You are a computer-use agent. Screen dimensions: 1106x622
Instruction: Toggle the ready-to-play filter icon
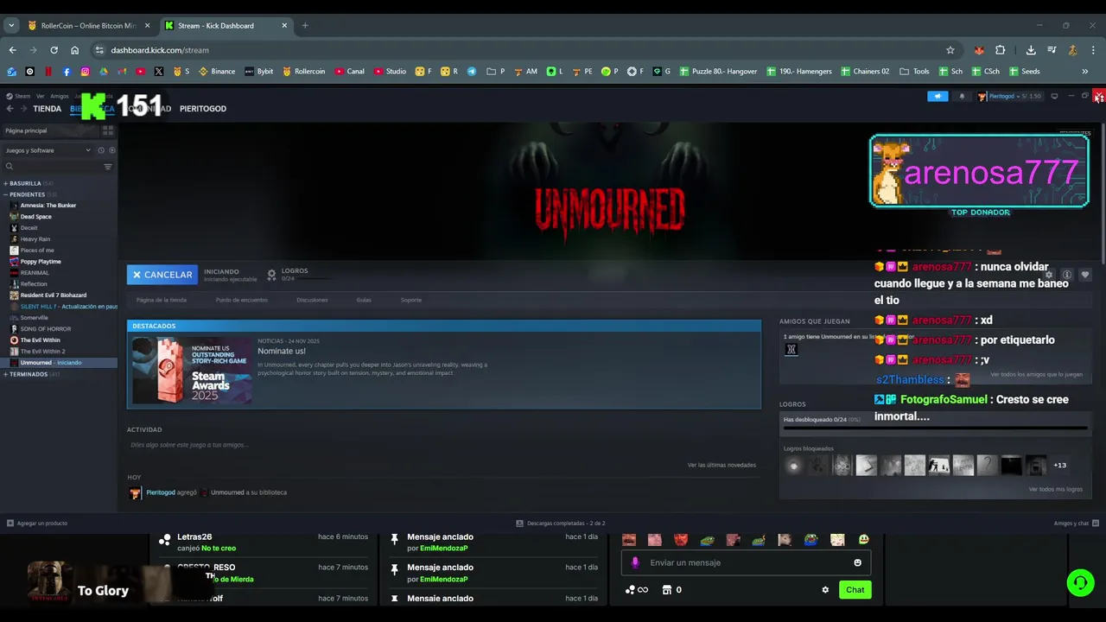pos(111,150)
